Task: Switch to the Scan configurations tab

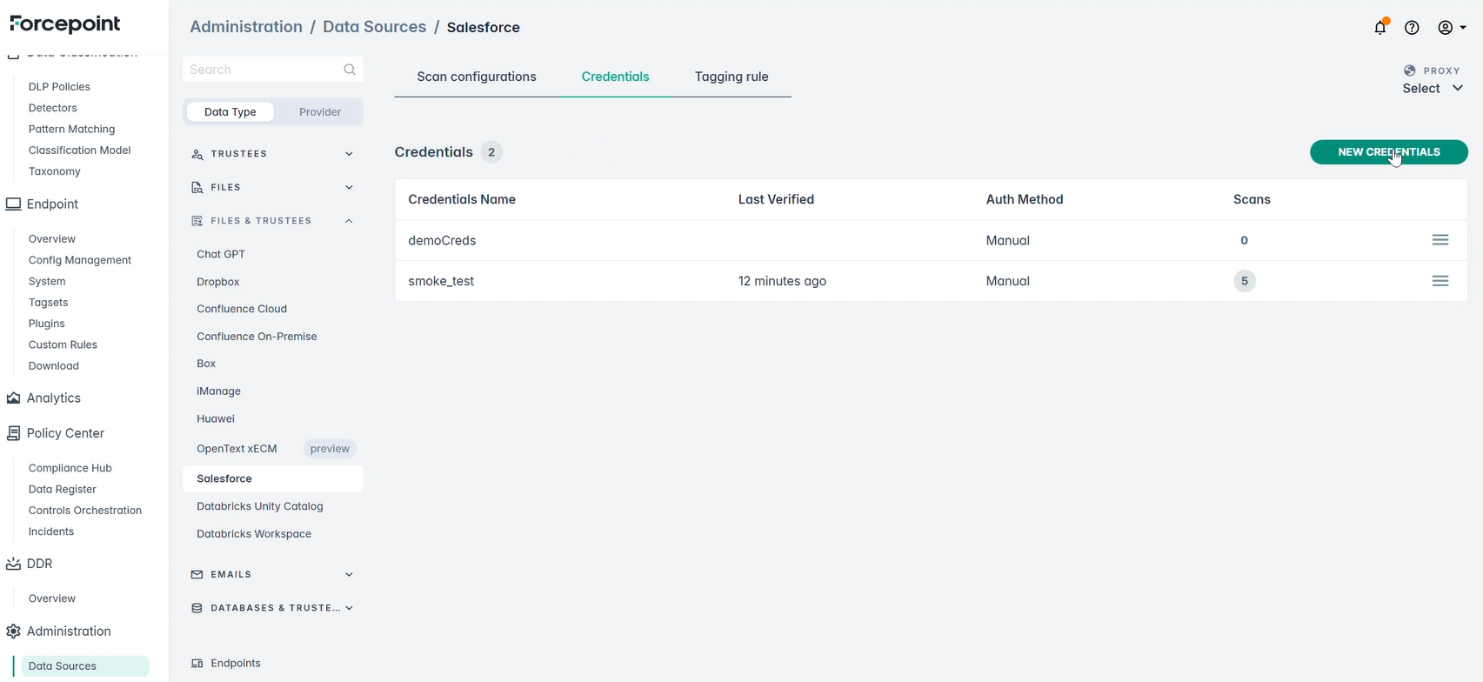Action: coord(477,77)
